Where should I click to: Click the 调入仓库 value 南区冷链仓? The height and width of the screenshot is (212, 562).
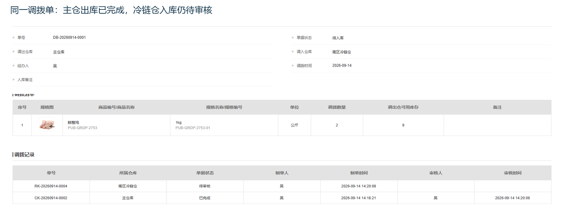coord(341,52)
